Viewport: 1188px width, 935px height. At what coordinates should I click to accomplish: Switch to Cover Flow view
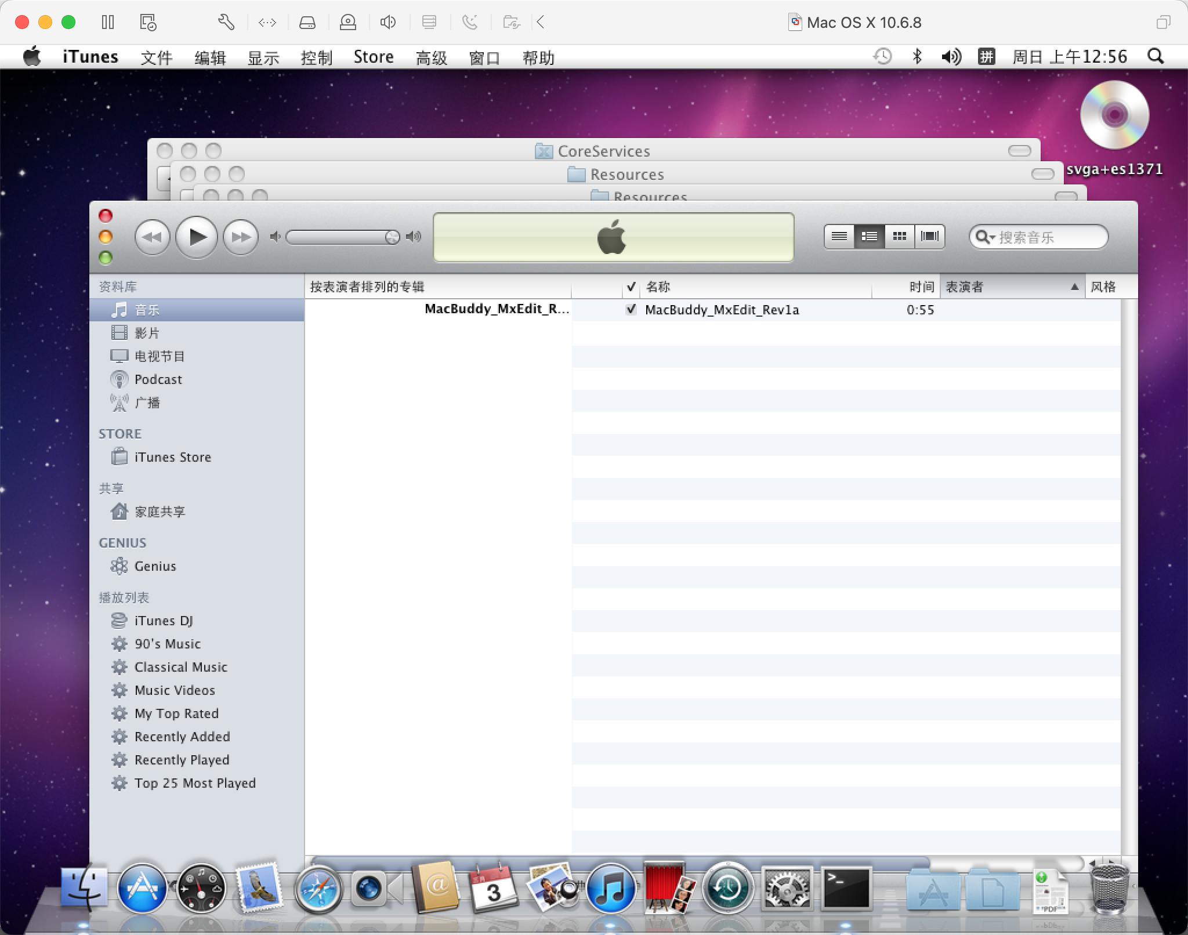pos(929,236)
